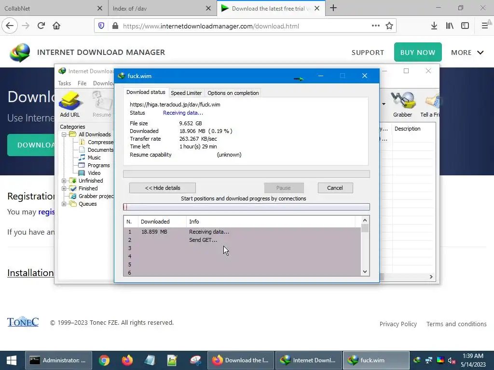The image size is (494, 370).
Task: Go back to the previous page
Action: (10, 26)
